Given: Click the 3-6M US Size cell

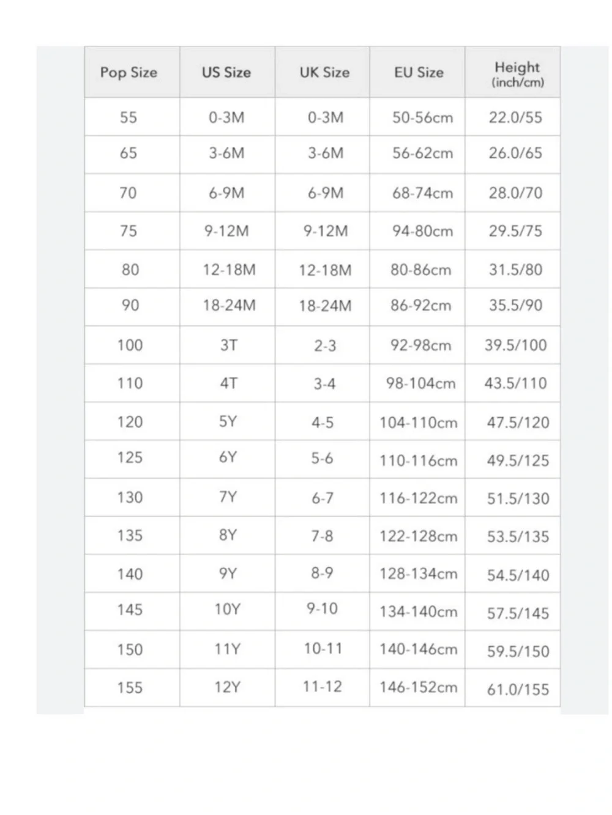Looking at the screenshot, I should click(x=227, y=155).
